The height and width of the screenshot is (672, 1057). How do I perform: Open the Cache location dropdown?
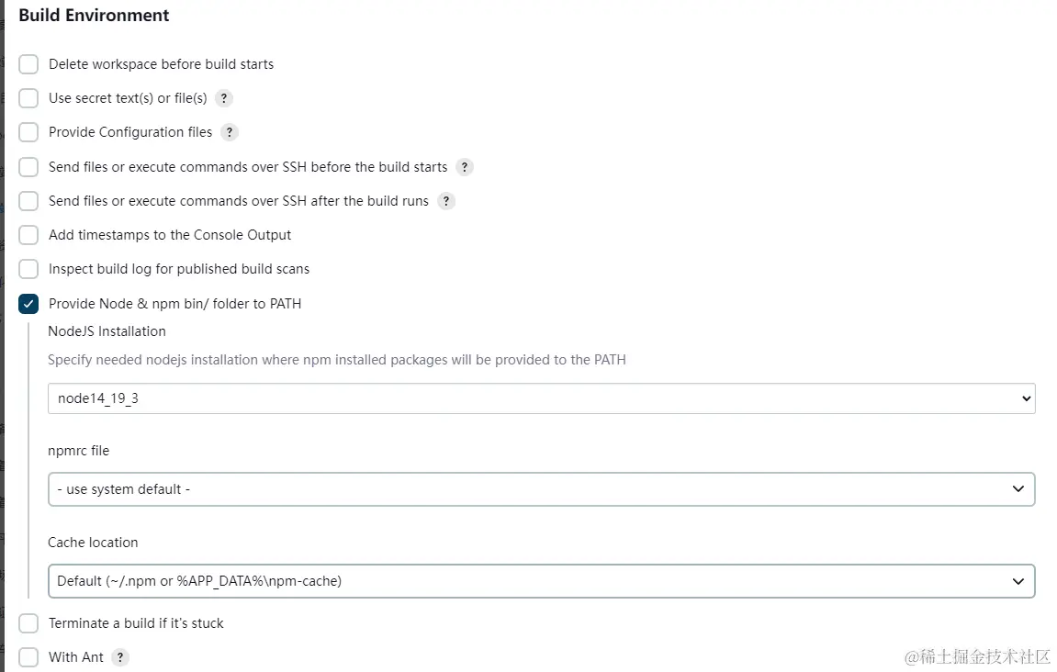pos(541,580)
